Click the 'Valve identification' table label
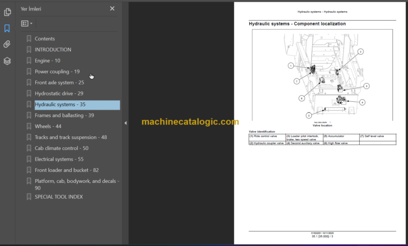408x246 pixels. [x=262, y=131]
